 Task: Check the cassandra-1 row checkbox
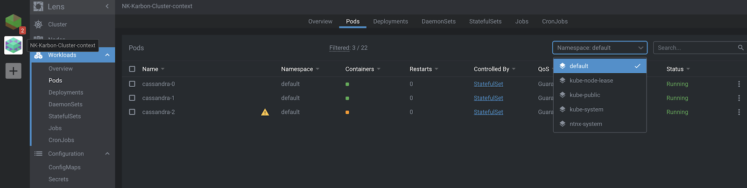point(132,98)
